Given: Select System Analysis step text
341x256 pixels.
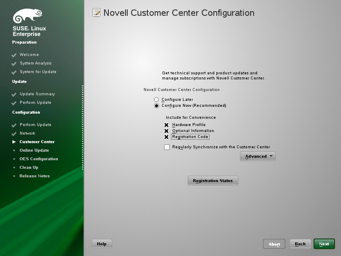Looking at the screenshot, I should click(x=36, y=63).
